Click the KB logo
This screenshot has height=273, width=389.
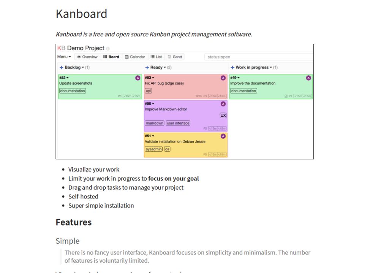coord(61,48)
